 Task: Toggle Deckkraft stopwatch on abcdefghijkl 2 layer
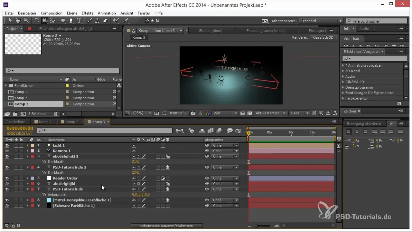pyautogui.click(x=44, y=162)
